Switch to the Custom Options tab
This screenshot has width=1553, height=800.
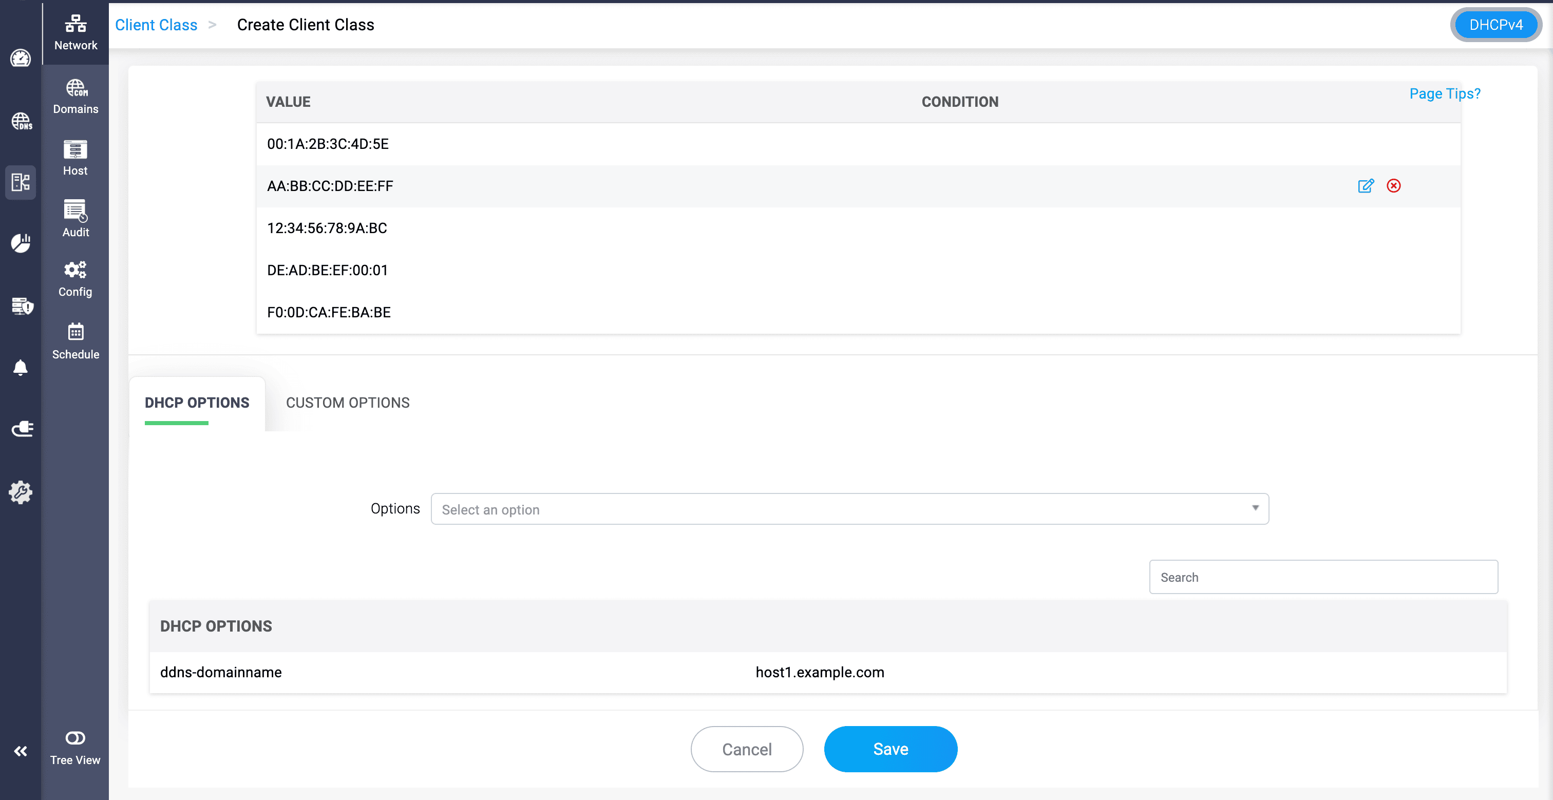[x=347, y=403]
